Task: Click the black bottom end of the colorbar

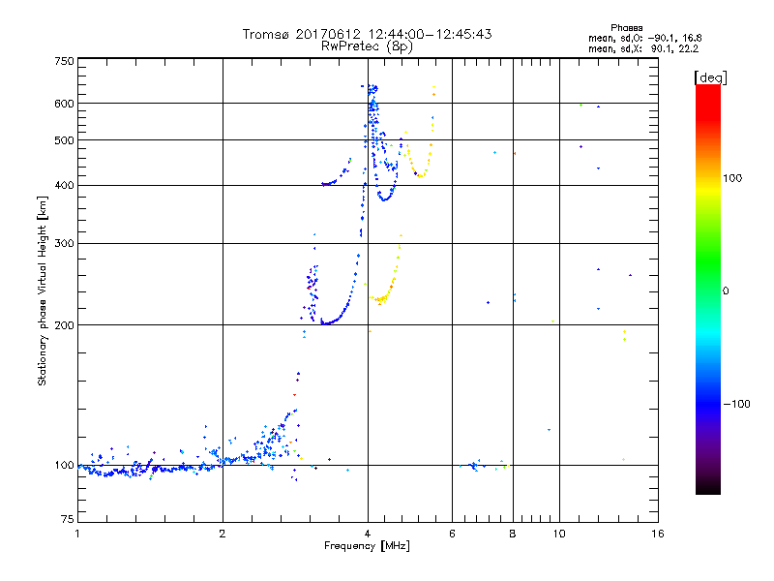Action: (x=708, y=488)
